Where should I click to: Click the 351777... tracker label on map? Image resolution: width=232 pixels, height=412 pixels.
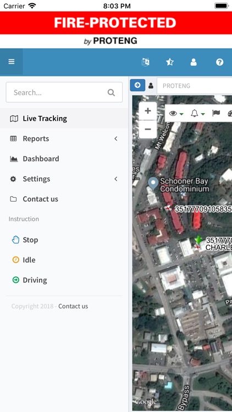203,209
